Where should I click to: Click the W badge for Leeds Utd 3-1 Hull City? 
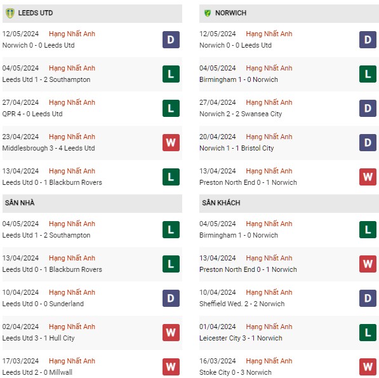(x=171, y=332)
